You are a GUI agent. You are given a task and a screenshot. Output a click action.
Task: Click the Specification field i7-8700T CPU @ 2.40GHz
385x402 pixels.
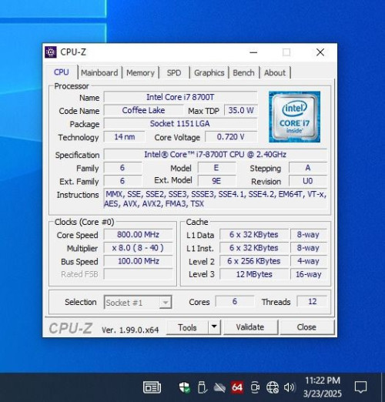pos(215,155)
